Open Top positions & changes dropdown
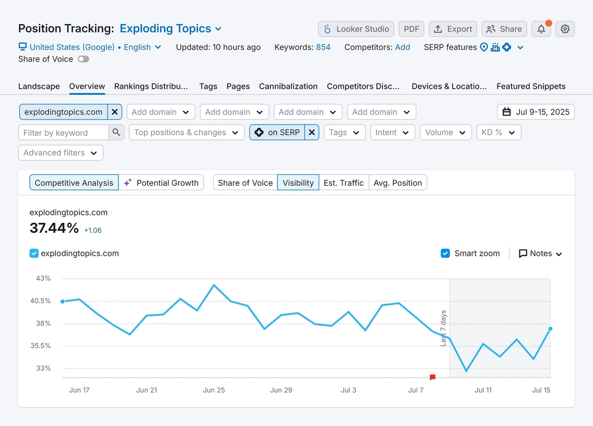Viewport: 593px width, 426px height. [x=187, y=132]
